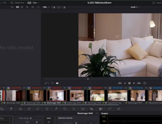162x124 pixels.
Task: Click the expand gallery view icon
Action: click(x=33, y=7)
